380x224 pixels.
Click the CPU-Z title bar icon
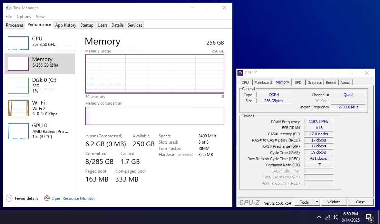pos(240,73)
